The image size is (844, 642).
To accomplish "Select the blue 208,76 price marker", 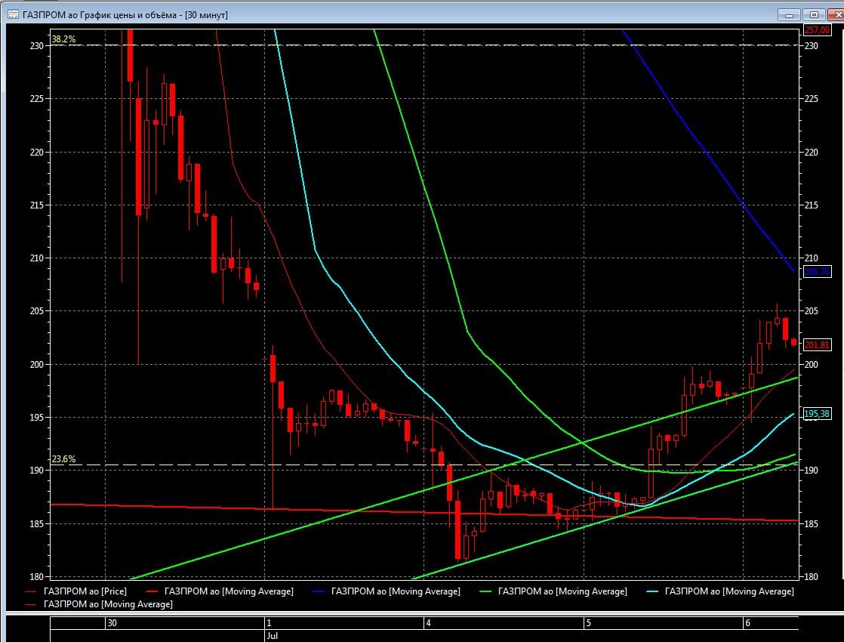I will click(817, 272).
